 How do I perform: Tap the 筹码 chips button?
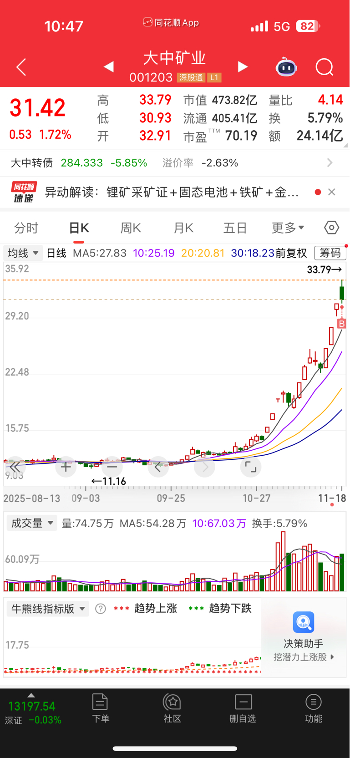[330, 253]
